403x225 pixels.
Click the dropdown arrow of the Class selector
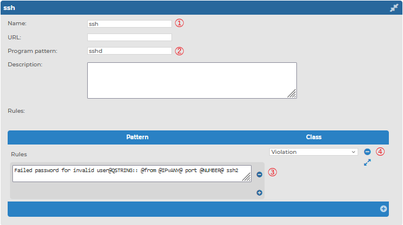click(354, 152)
